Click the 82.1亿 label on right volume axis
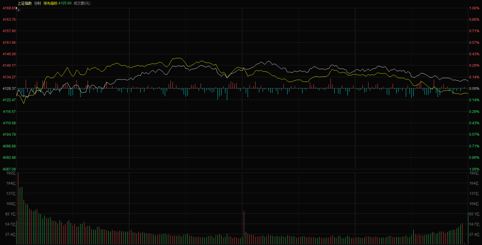This screenshot has width=482, height=245. (x=474, y=214)
